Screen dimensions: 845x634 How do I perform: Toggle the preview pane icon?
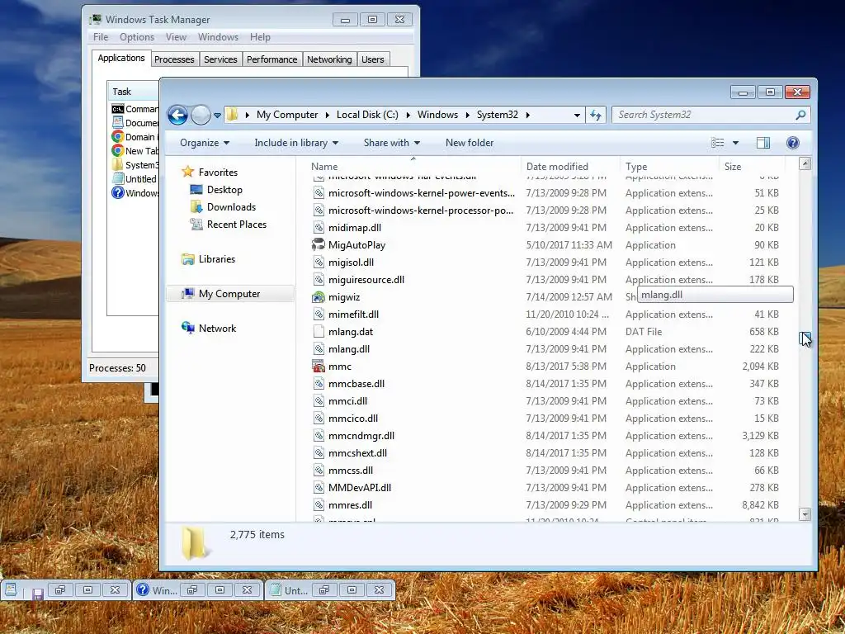(763, 143)
